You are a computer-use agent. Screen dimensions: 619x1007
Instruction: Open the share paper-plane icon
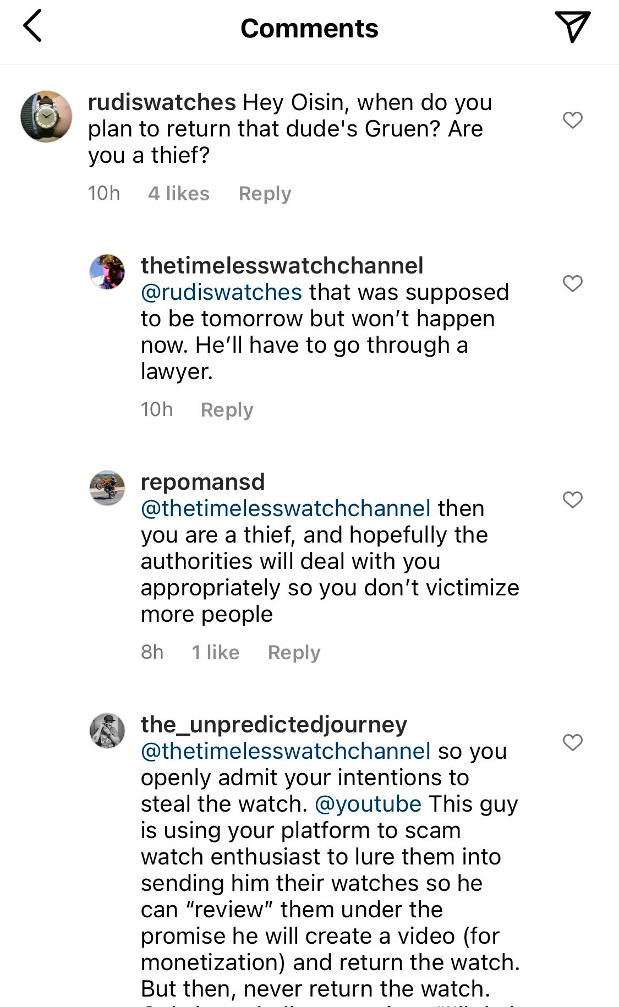click(572, 26)
